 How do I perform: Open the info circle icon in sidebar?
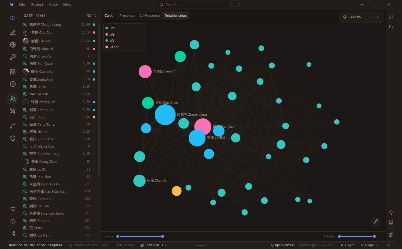pyautogui.click(x=13, y=221)
